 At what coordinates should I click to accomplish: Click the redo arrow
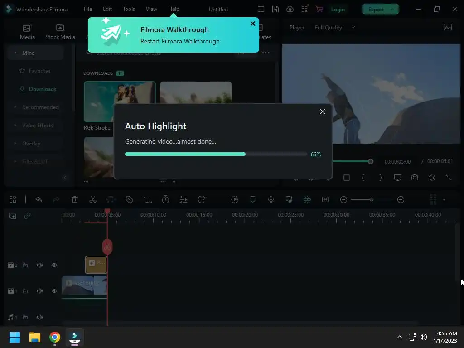pyautogui.click(x=56, y=199)
